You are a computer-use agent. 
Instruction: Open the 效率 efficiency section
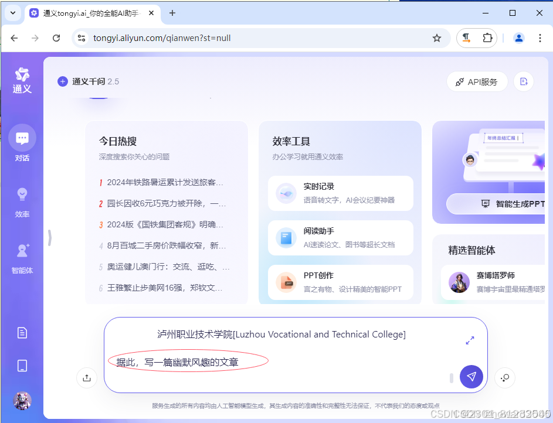click(x=22, y=203)
